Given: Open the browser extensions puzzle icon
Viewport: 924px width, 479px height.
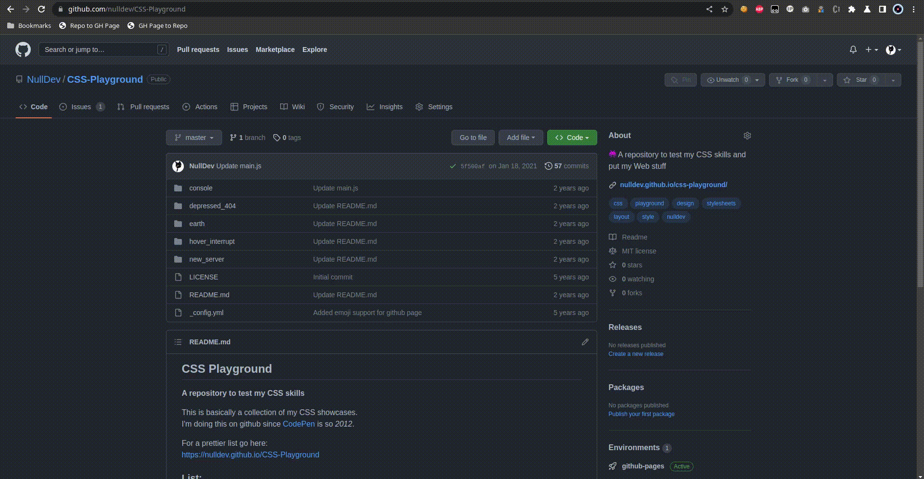Looking at the screenshot, I should [851, 9].
